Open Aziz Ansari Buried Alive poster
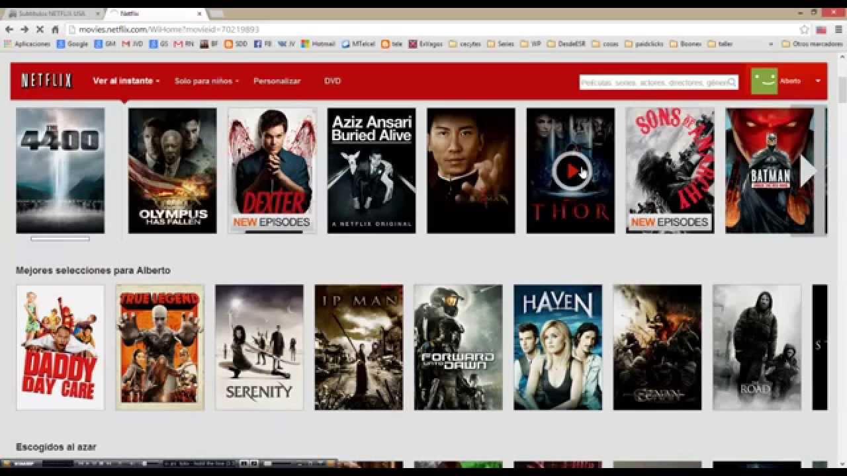This screenshot has height=476, width=847. [x=371, y=171]
